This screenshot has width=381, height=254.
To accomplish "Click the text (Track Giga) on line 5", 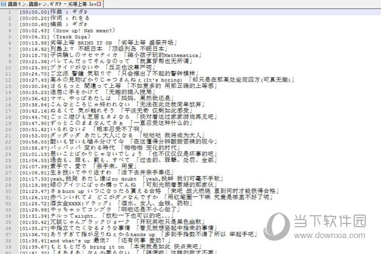I will pos(71,37).
